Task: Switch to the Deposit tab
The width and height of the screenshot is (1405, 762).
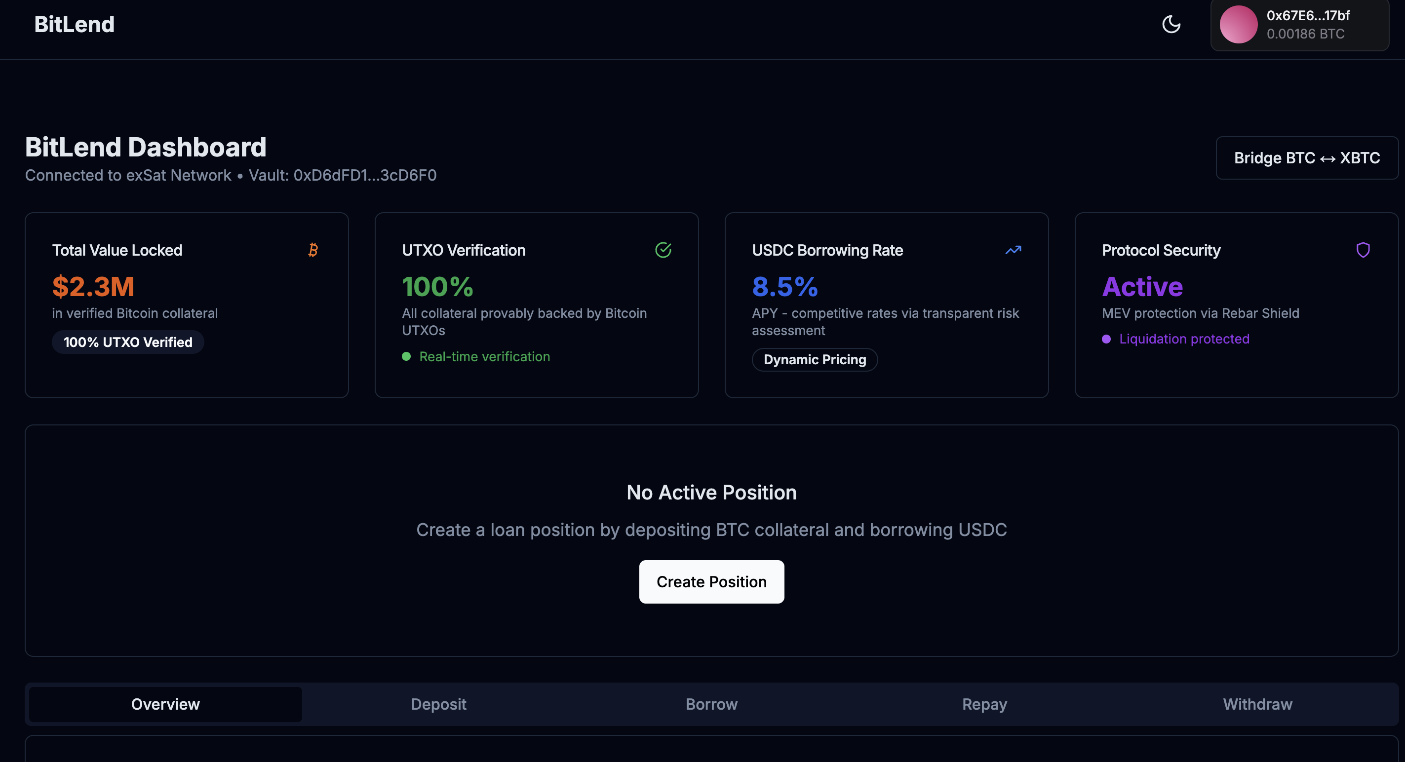Action: (438, 704)
